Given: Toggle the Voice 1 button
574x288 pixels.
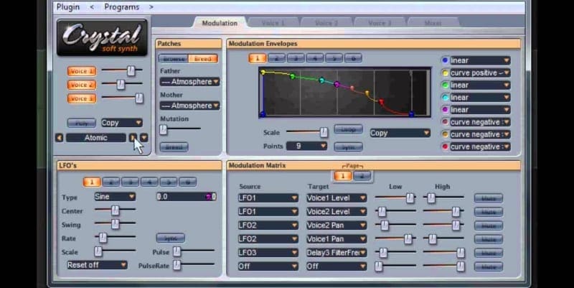Looking at the screenshot, I should pos(81,71).
